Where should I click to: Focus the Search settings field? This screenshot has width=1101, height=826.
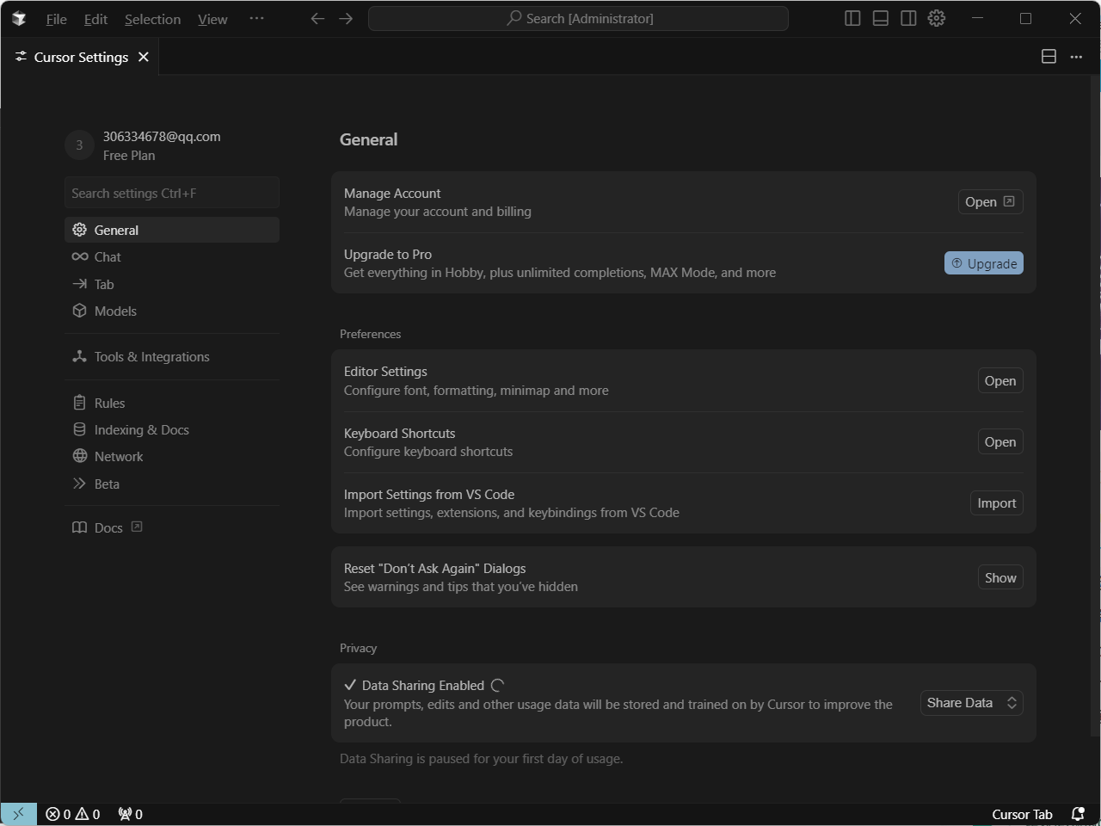pyautogui.click(x=172, y=193)
